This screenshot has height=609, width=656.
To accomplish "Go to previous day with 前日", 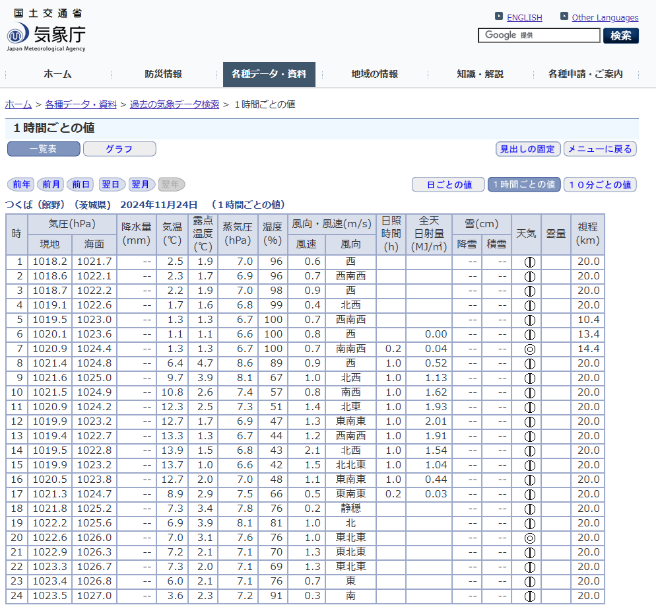I will [x=81, y=184].
